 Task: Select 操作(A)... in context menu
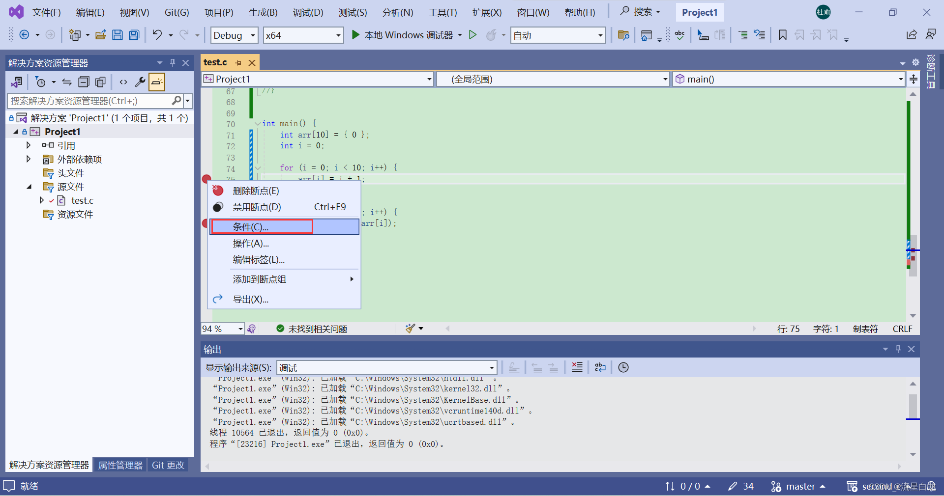click(x=284, y=243)
